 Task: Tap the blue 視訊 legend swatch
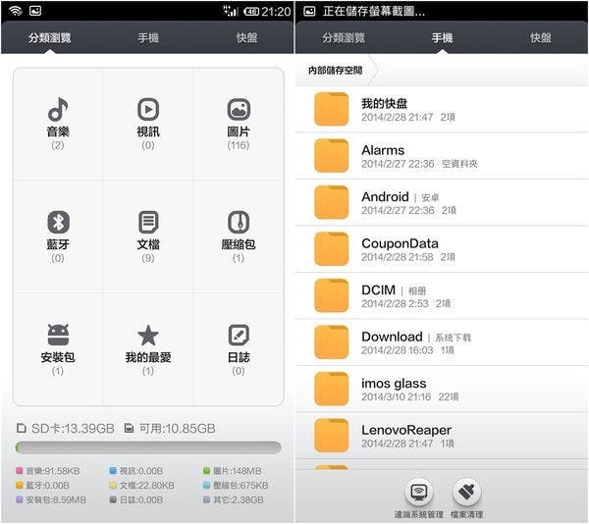(x=113, y=471)
